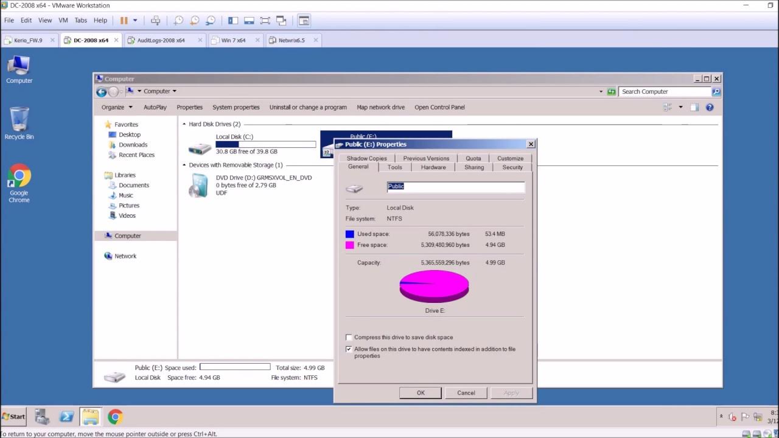
Task: Click the blue Used space color box
Action: point(350,234)
